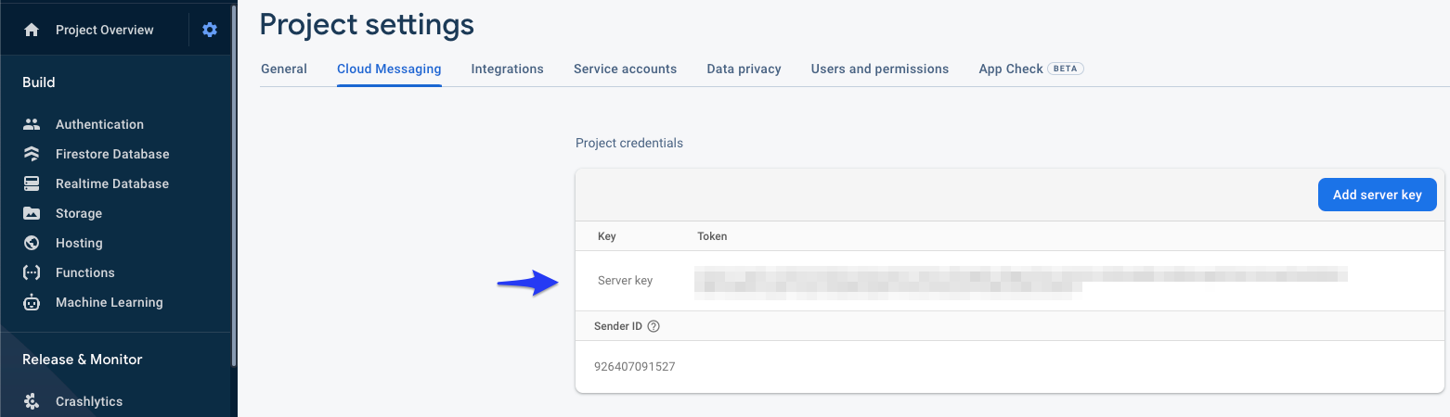Image resolution: width=1450 pixels, height=417 pixels.
Task: Click the Crashlytics icon in the sidebar
Action: (32, 401)
